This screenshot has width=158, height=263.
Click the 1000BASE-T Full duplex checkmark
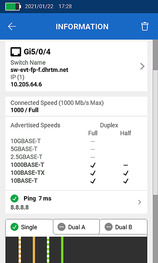point(93,165)
